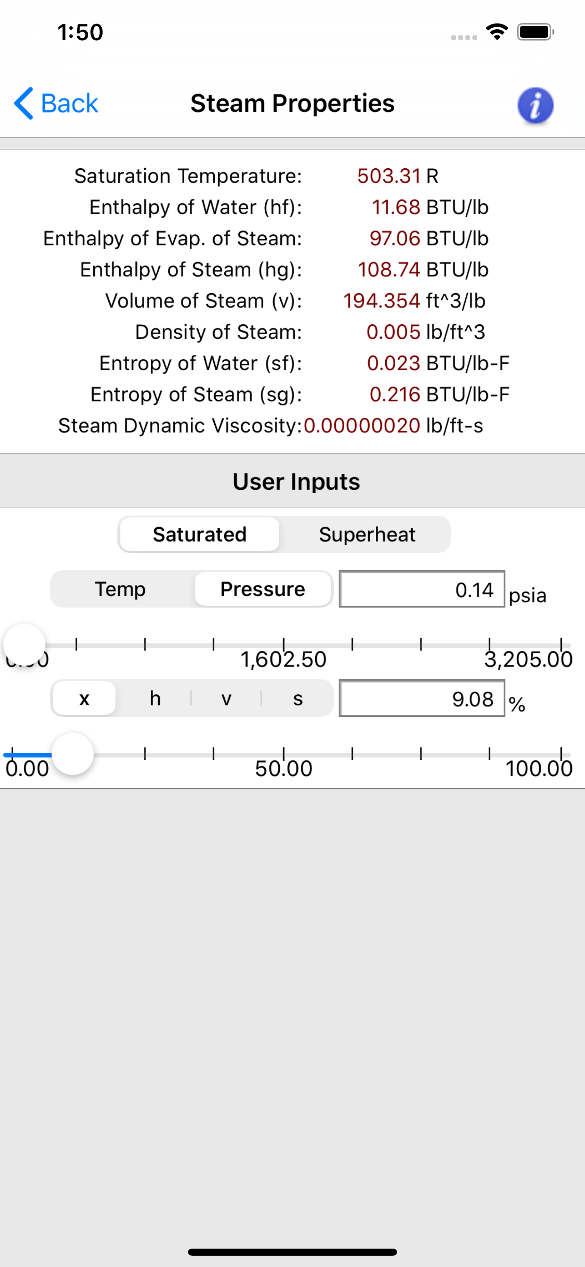Select the h enthalpy segment

155,698
